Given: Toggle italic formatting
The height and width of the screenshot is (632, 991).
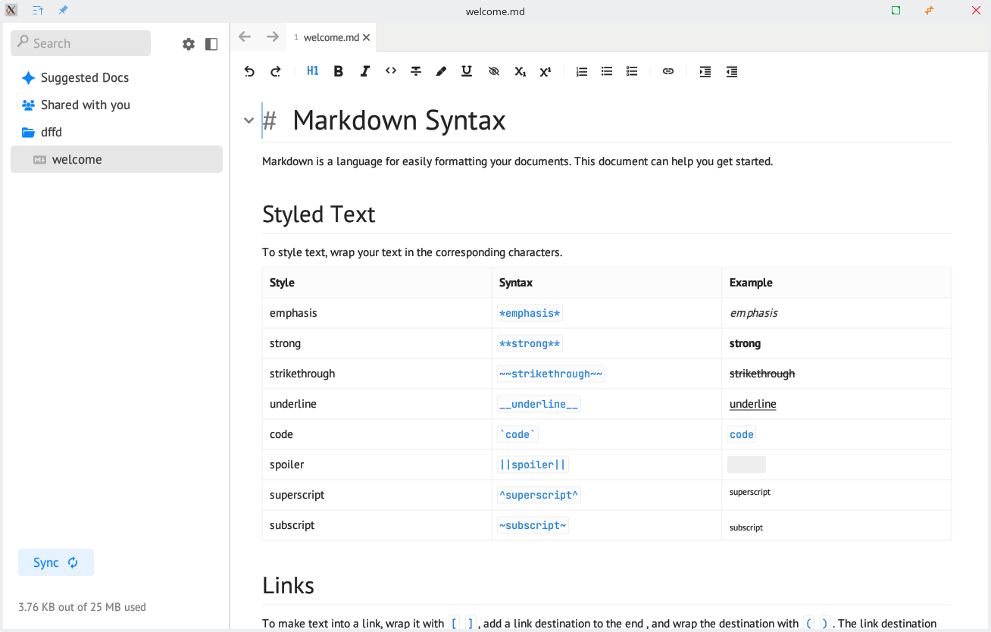Looking at the screenshot, I should tap(364, 71).
